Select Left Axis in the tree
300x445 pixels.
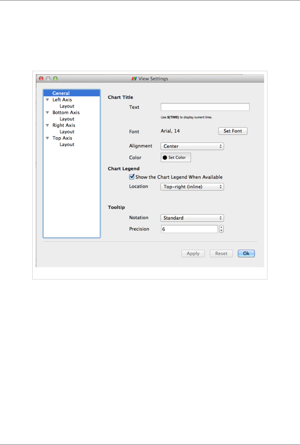(62, 100)
